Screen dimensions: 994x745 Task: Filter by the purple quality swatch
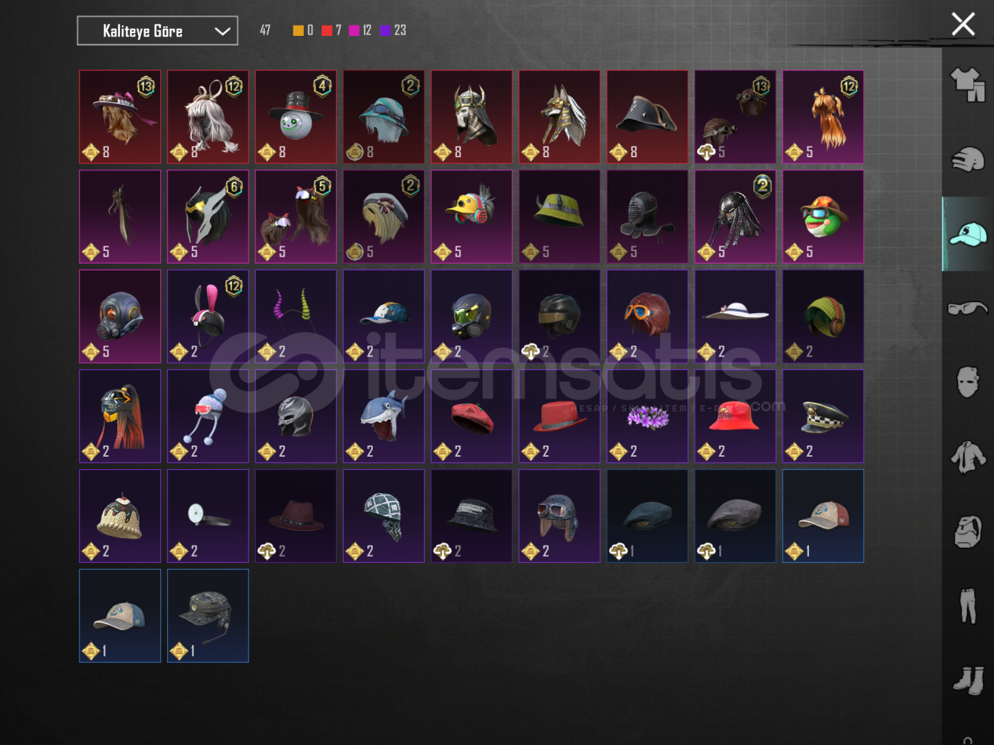[385, 30]
